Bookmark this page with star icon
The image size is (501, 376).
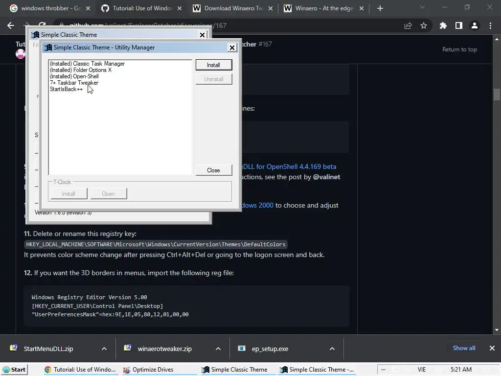coord(424,25)
